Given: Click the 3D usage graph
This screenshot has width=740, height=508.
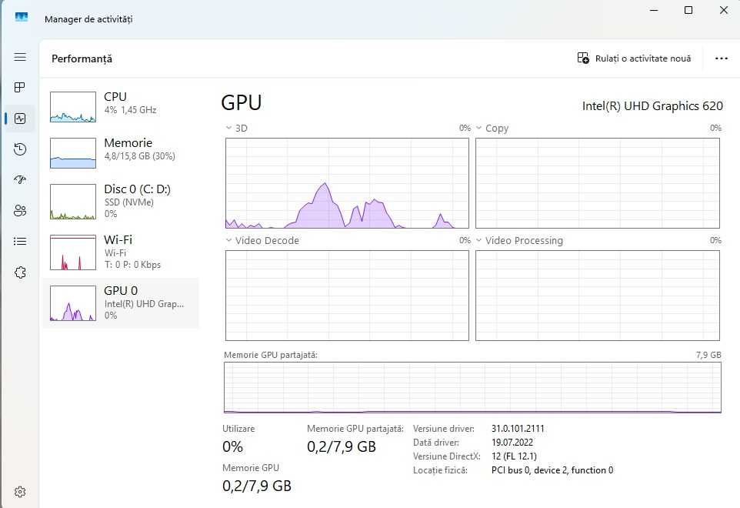Looking at the screenshot, I should pos(348,183).
